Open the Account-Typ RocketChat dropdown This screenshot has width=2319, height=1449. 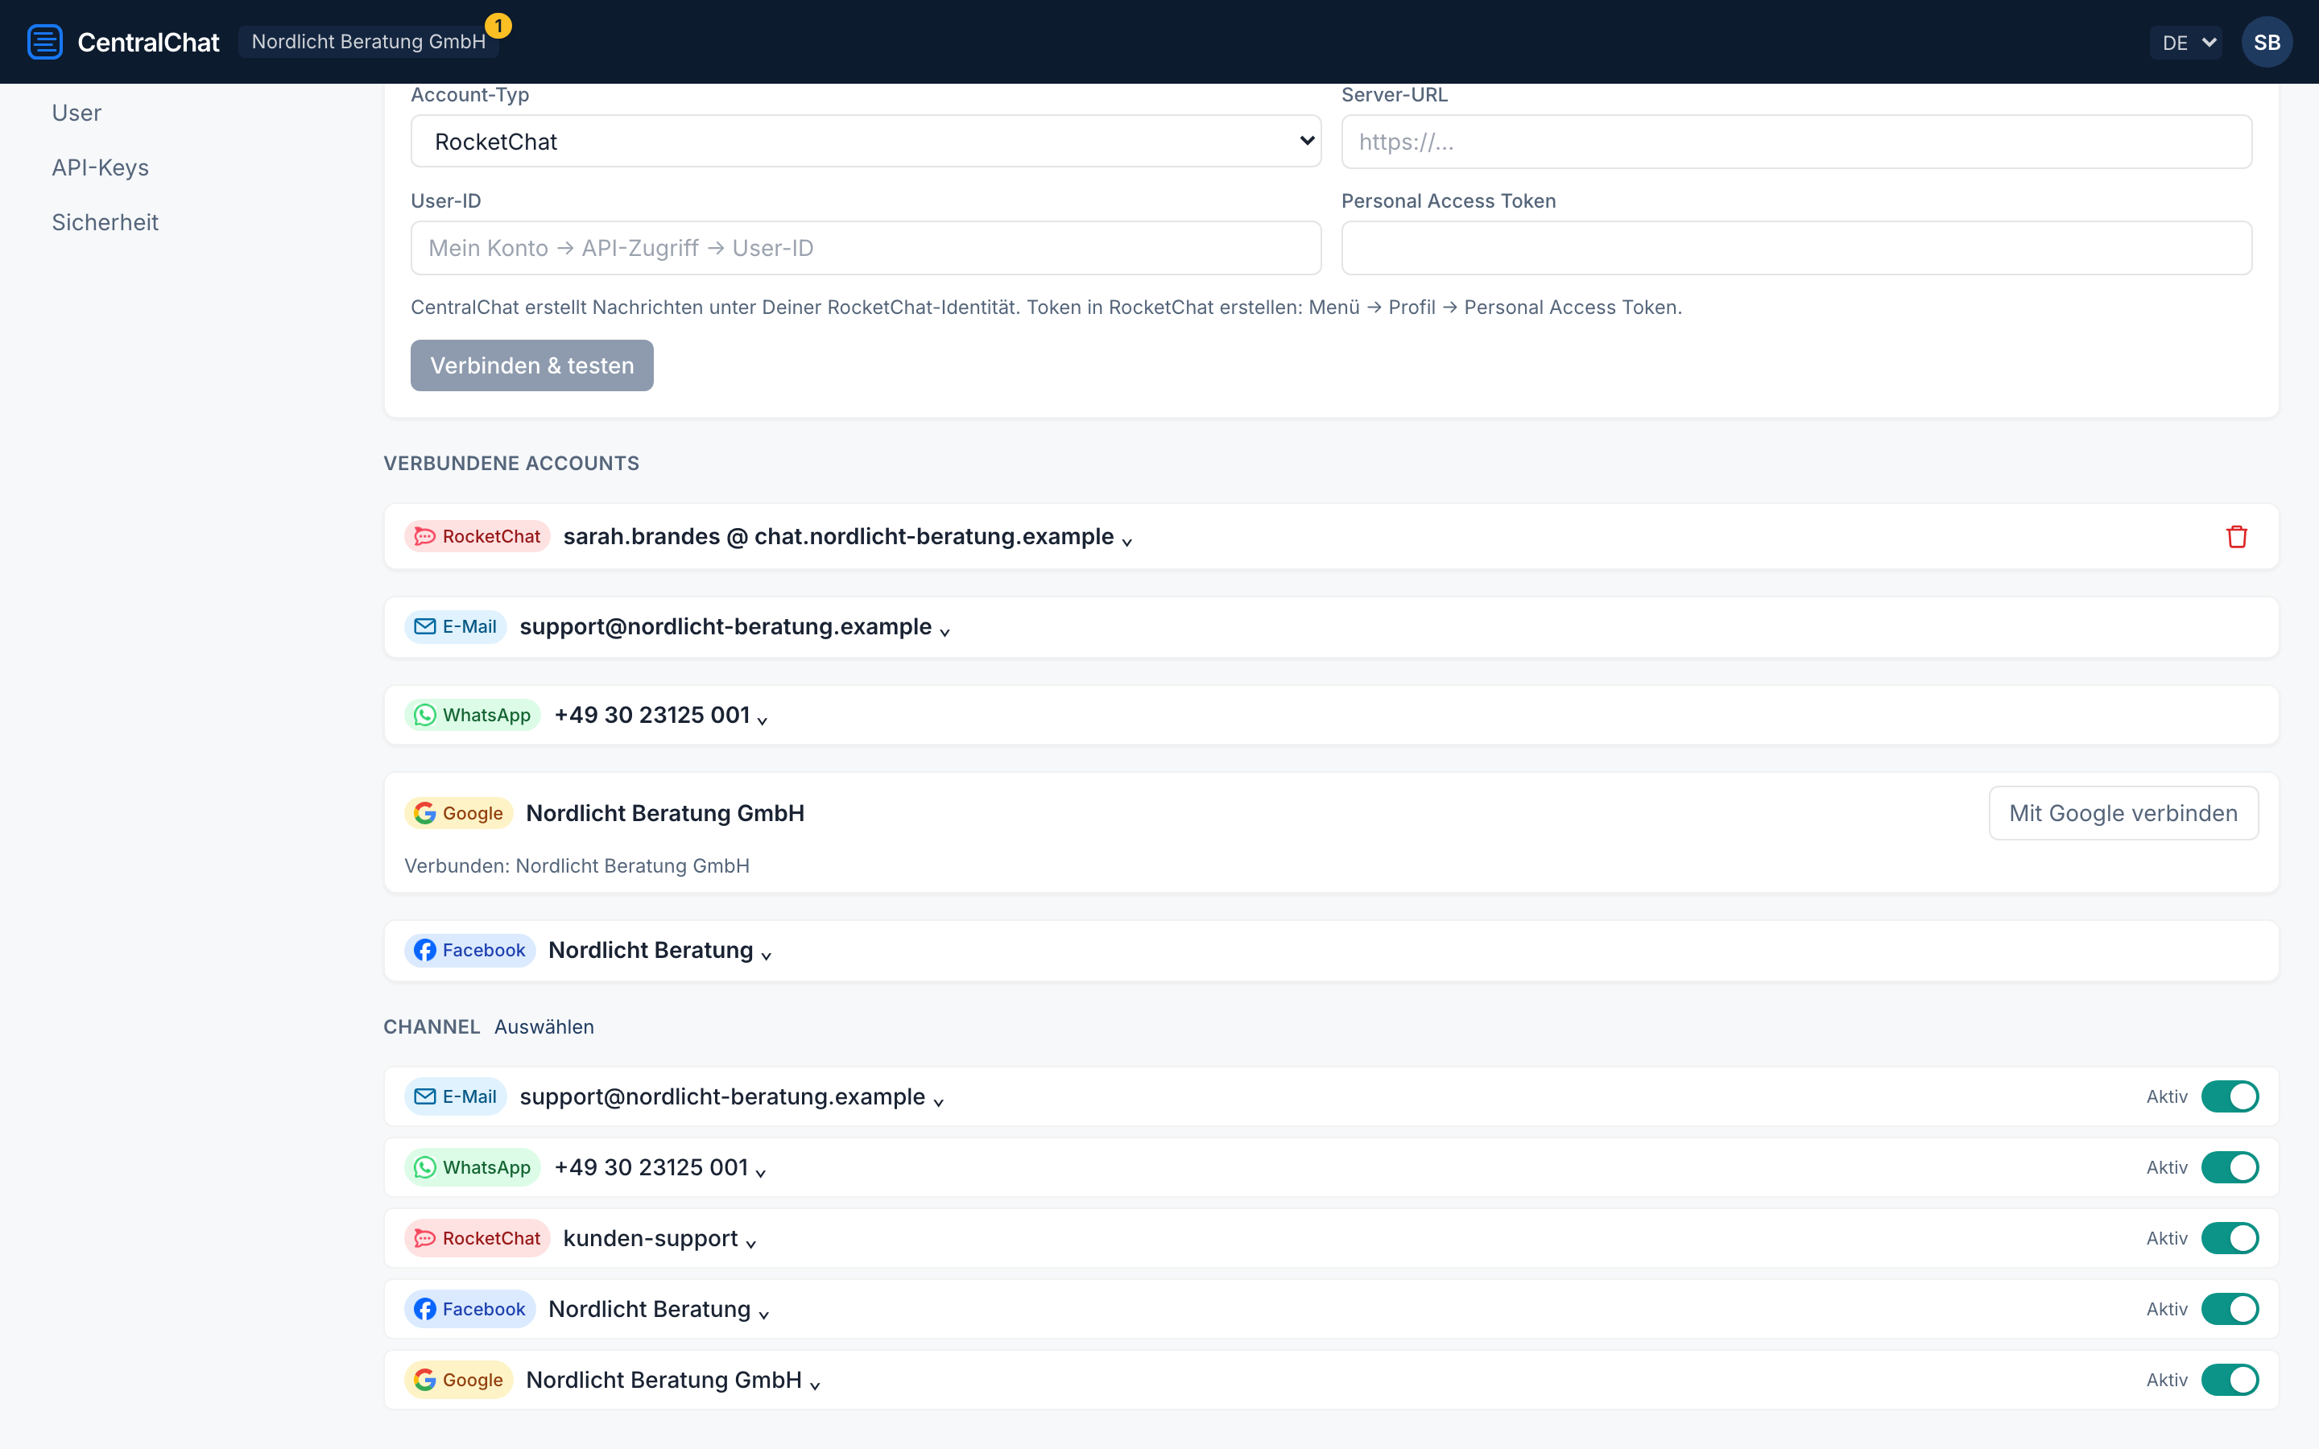(x=866, y=142)
